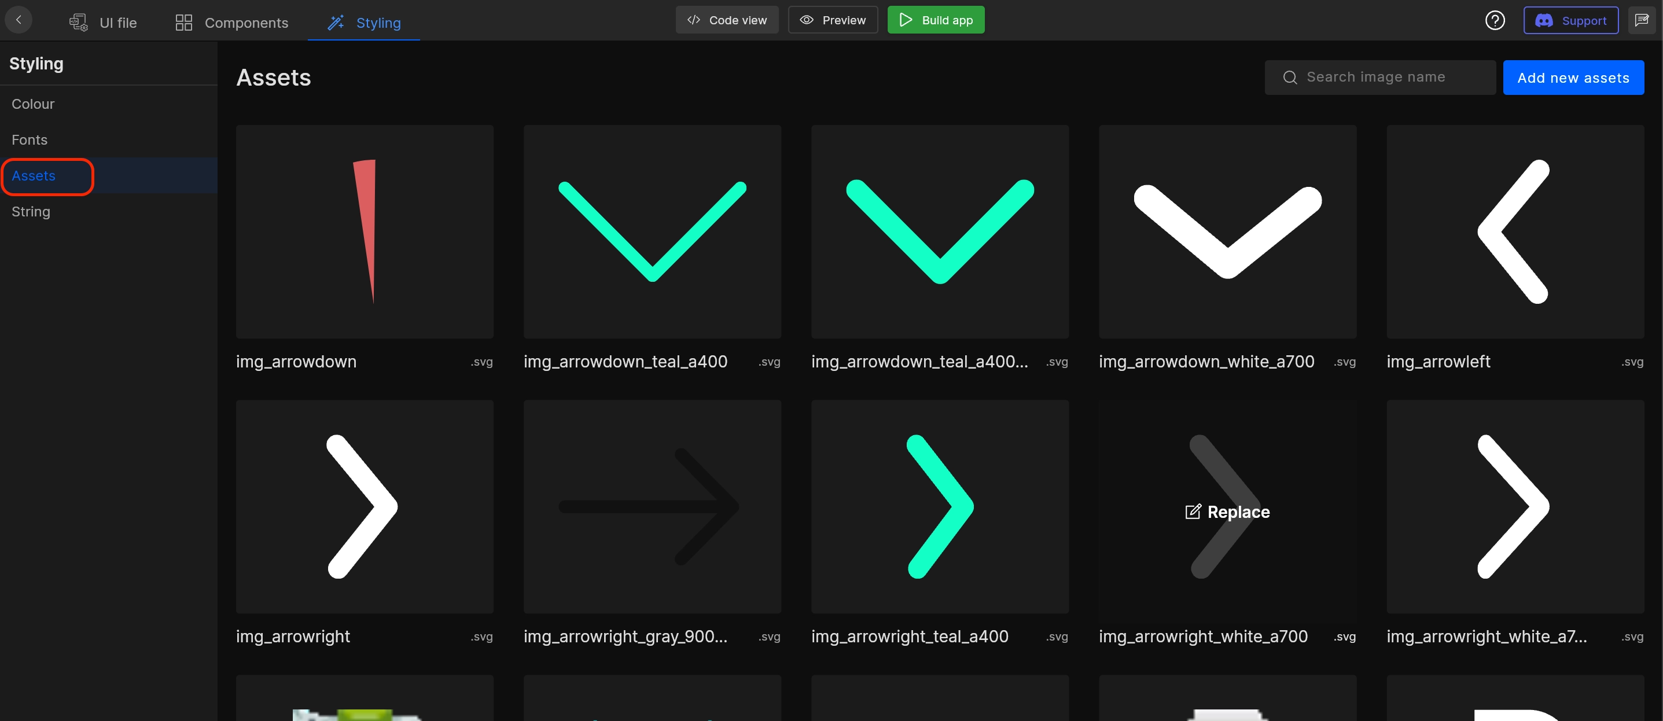
Task: Click the img_arrowright_gray_900... file name
Action: 625,637
